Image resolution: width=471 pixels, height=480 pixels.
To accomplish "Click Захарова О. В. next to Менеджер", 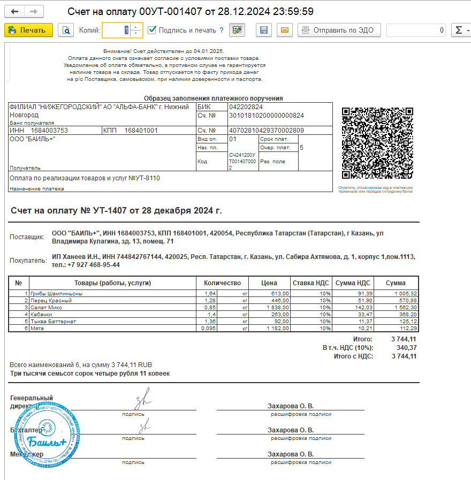I will (290, 454).
